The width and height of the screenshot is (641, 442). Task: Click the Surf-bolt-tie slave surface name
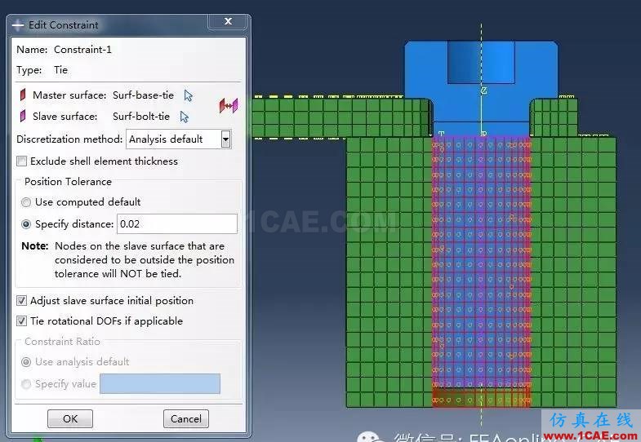point(141,117)
